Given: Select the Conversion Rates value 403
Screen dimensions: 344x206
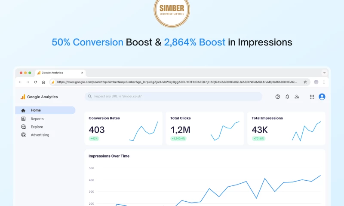Looking at the screenshot, I should click(x=96, y=130).
